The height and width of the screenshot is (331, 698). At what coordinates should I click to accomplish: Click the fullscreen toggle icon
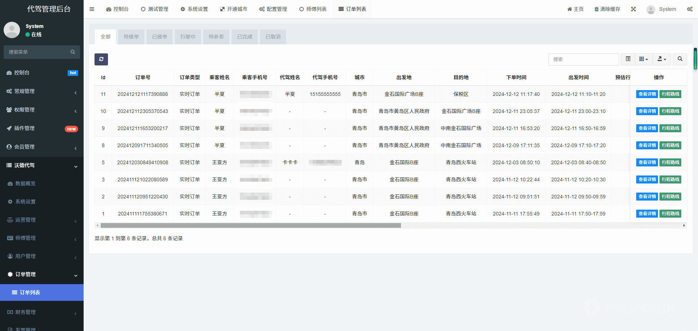click(x=633, y=9)
